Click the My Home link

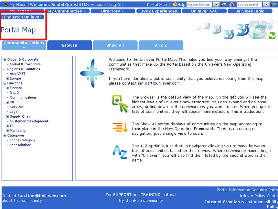point(18,5)
